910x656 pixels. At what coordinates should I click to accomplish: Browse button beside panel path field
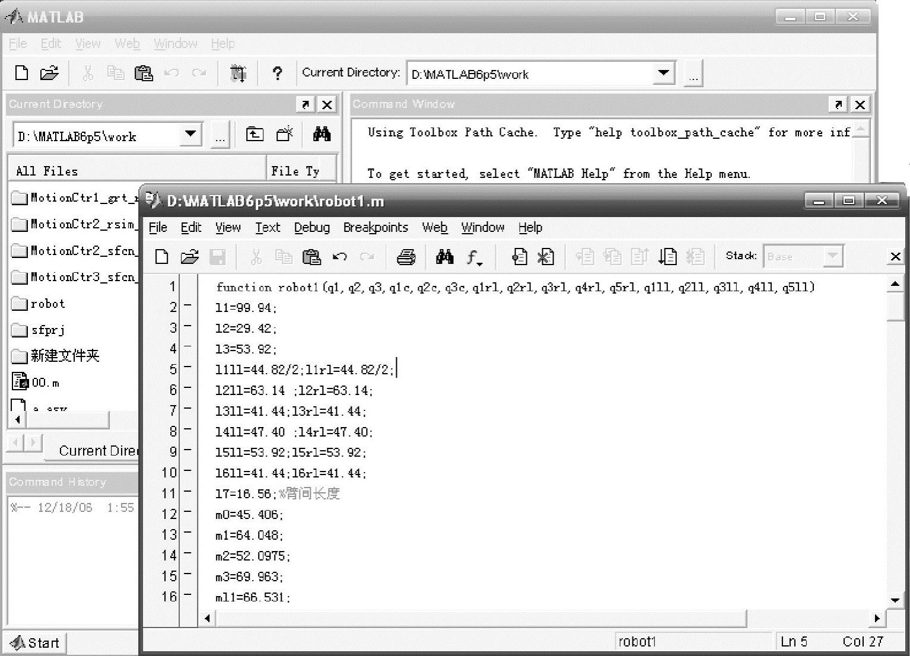tap(220, 135)
